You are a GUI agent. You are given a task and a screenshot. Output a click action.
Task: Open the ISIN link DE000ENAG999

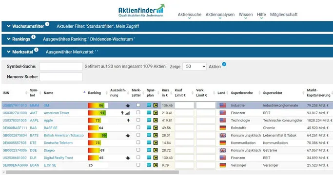click(x=15, y=165)
